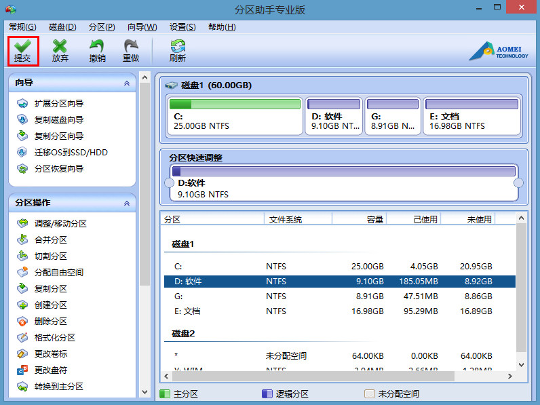Select 删除分区 operation

click(50, 322)
